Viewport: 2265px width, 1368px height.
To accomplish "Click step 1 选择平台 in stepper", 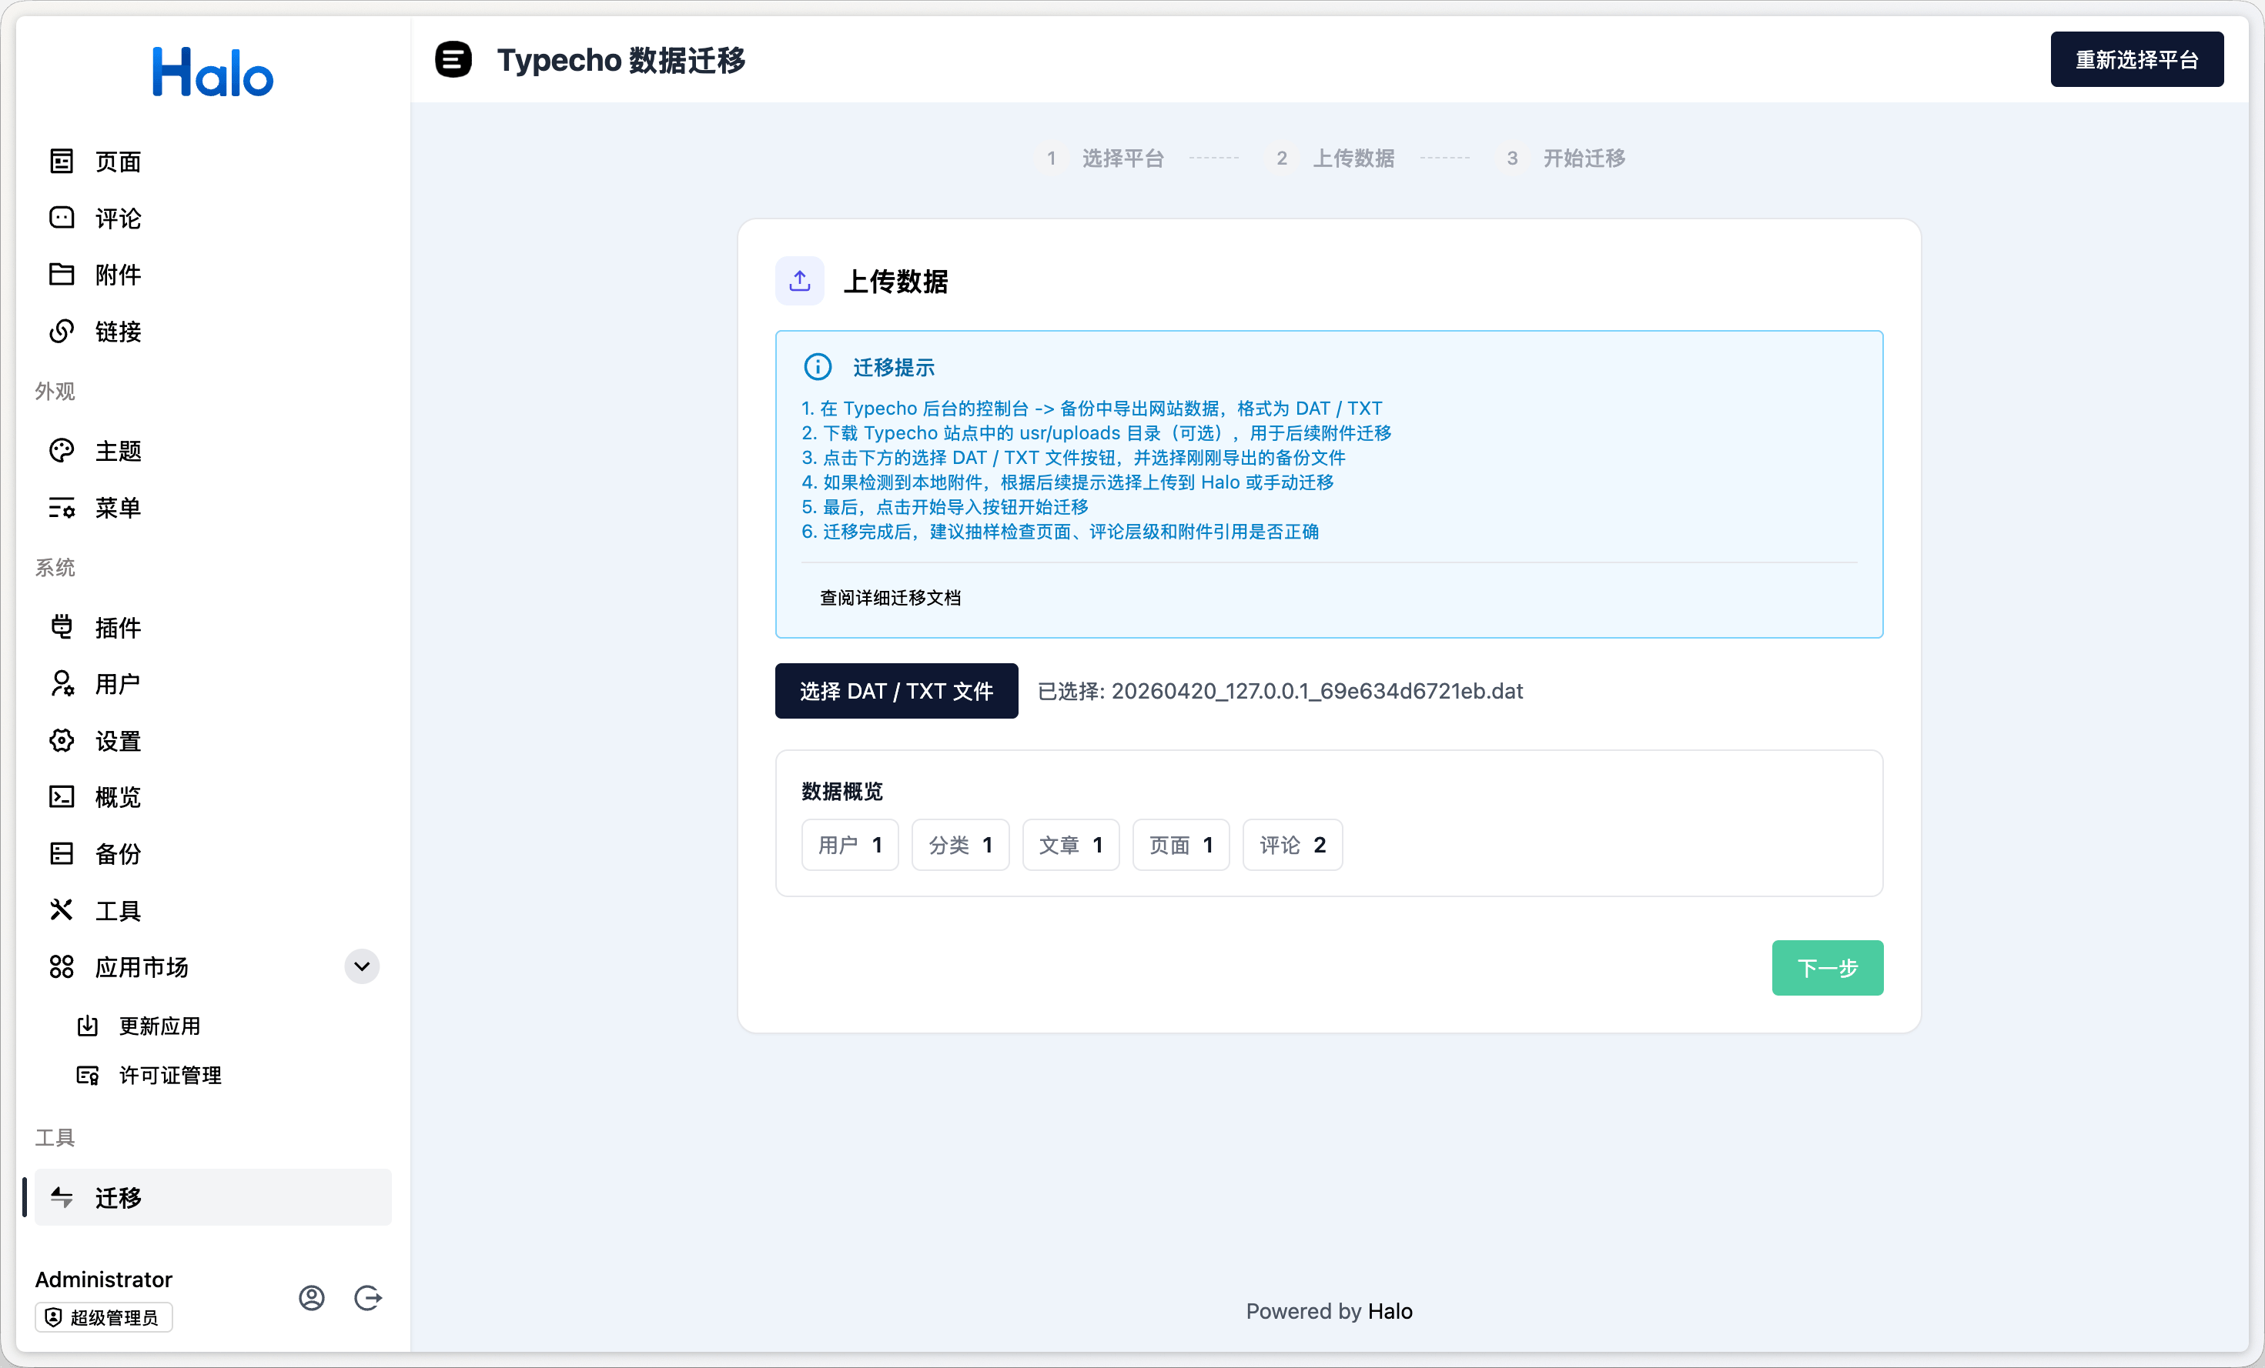I will pyautogui.click(x=1122, y=158).
